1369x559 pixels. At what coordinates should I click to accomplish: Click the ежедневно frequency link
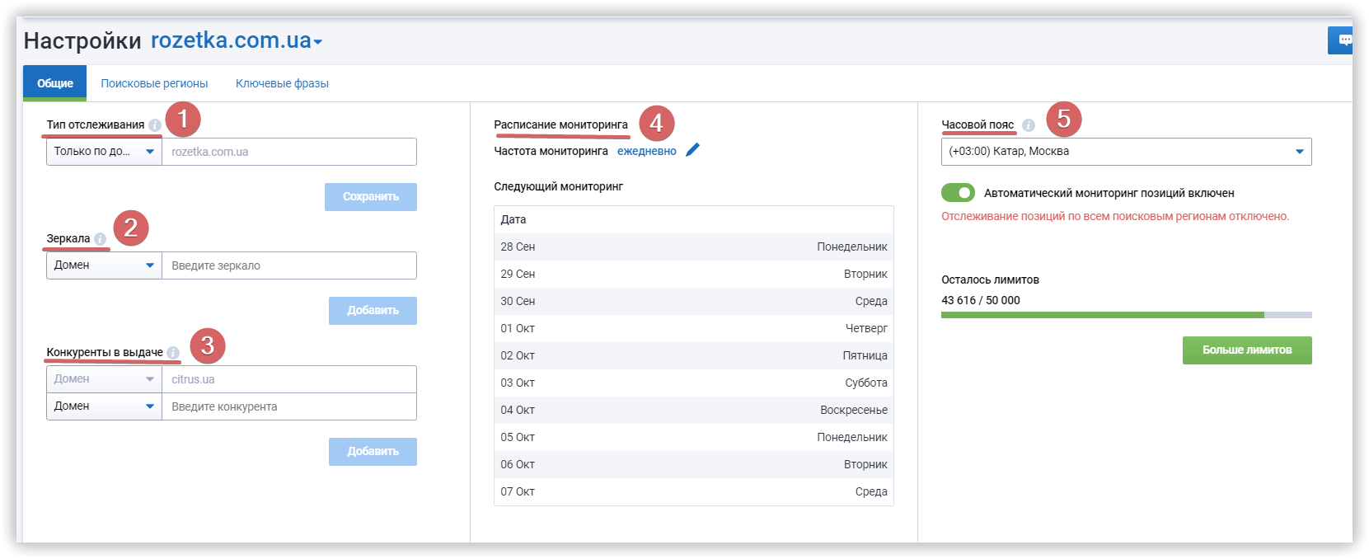[x=646, y=151]
